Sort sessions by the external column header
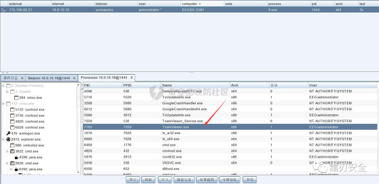The image size is (379, 184). 29,3
